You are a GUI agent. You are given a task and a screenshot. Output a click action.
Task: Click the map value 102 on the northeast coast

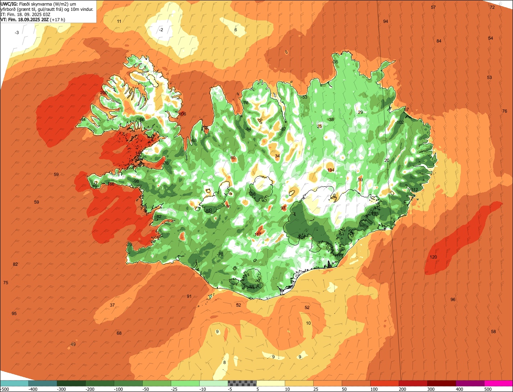pos(400,122)
